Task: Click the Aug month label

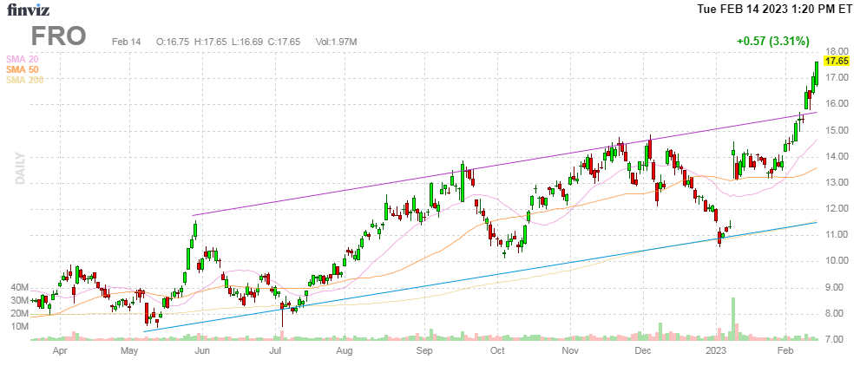Action: coord(344,350)
